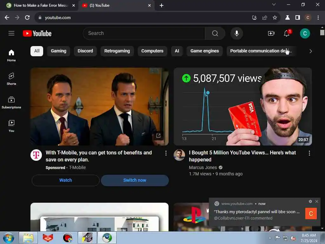Screen dimensions: 325x244
Task: Open Chrome labs flask icon
Action: coord(287,18)
